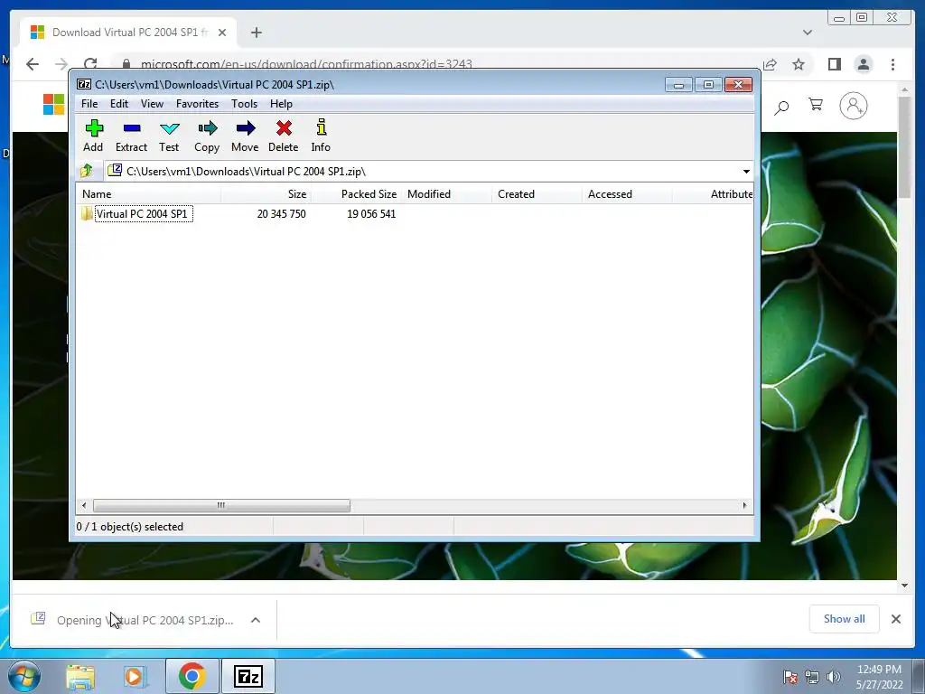Share this page via Chrome share icon
The image size is (925, 694).
click(x=770, y=64)
